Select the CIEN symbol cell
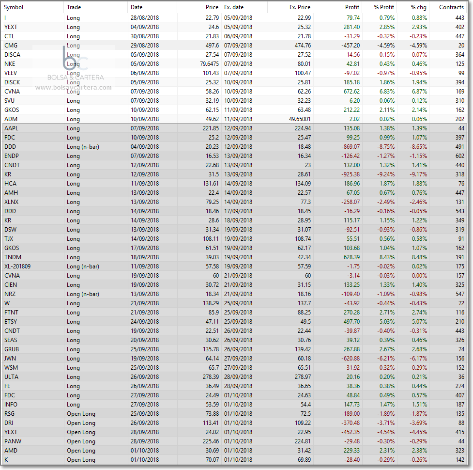The height and width of the screenshot is (470, 473). 11,284
